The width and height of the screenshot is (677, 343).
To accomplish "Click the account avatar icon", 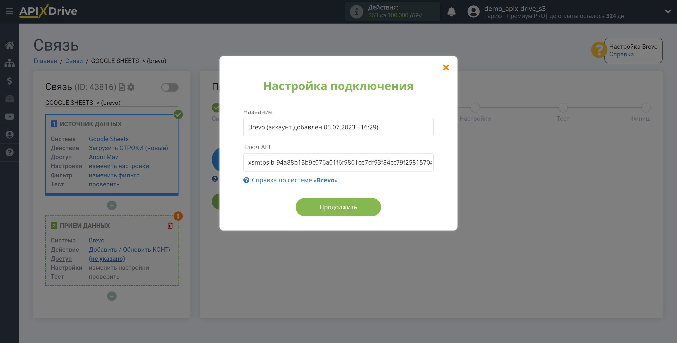I will [473, 12].
